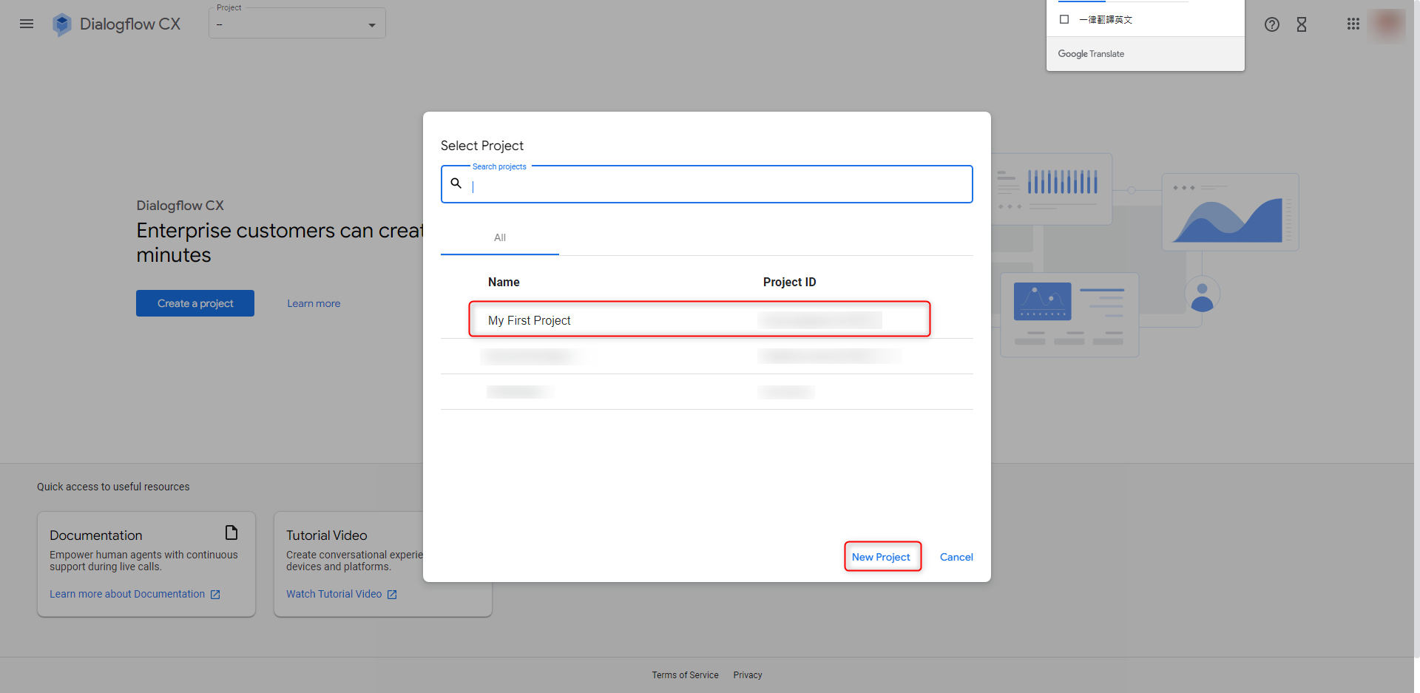
Task: Click the Select Project dialog title
Action: (x=482, y=146)
